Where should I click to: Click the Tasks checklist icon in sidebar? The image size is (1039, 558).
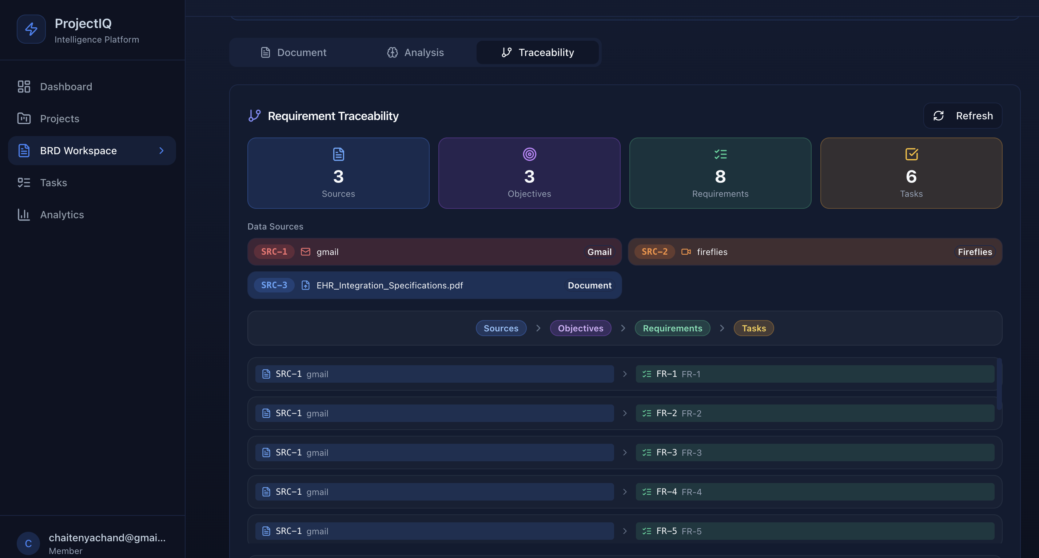pyautogui.click(x=24, y=183)
